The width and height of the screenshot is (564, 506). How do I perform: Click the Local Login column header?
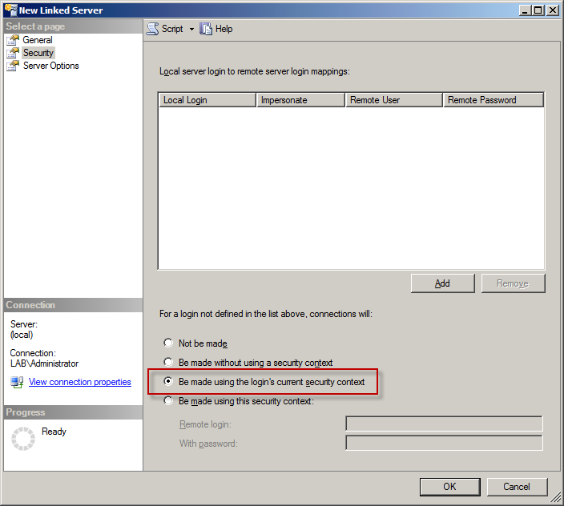(x=207, y=100)
